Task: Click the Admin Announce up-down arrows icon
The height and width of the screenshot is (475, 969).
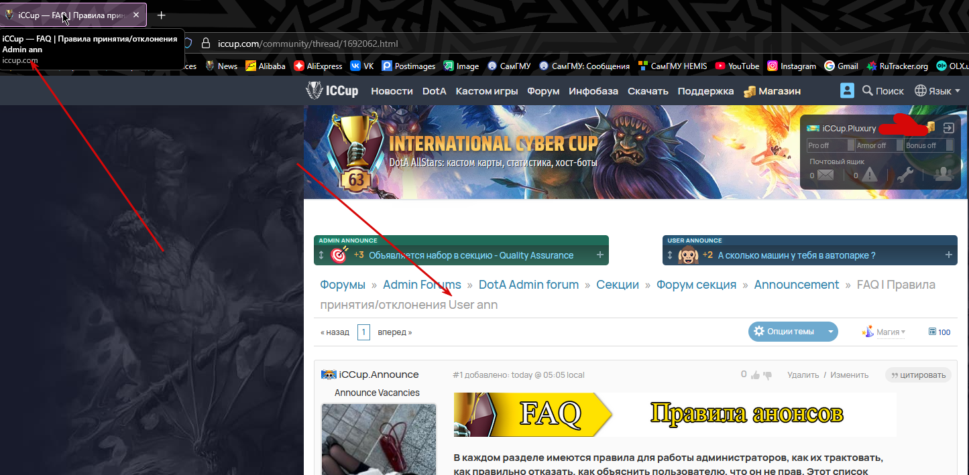Action: click(x=321, y=255)
